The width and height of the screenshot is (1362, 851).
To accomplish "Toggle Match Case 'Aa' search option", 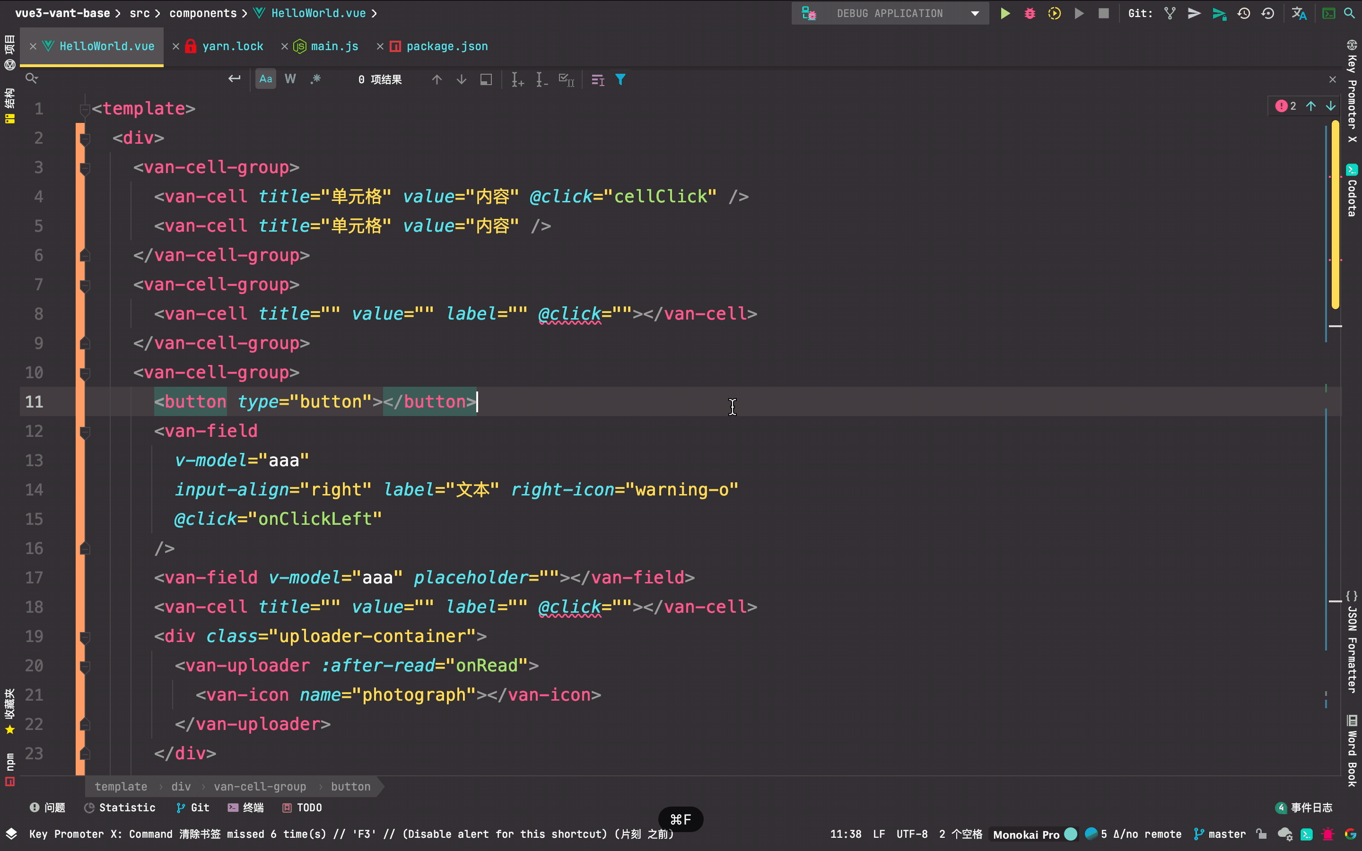I will click(266, 79).
